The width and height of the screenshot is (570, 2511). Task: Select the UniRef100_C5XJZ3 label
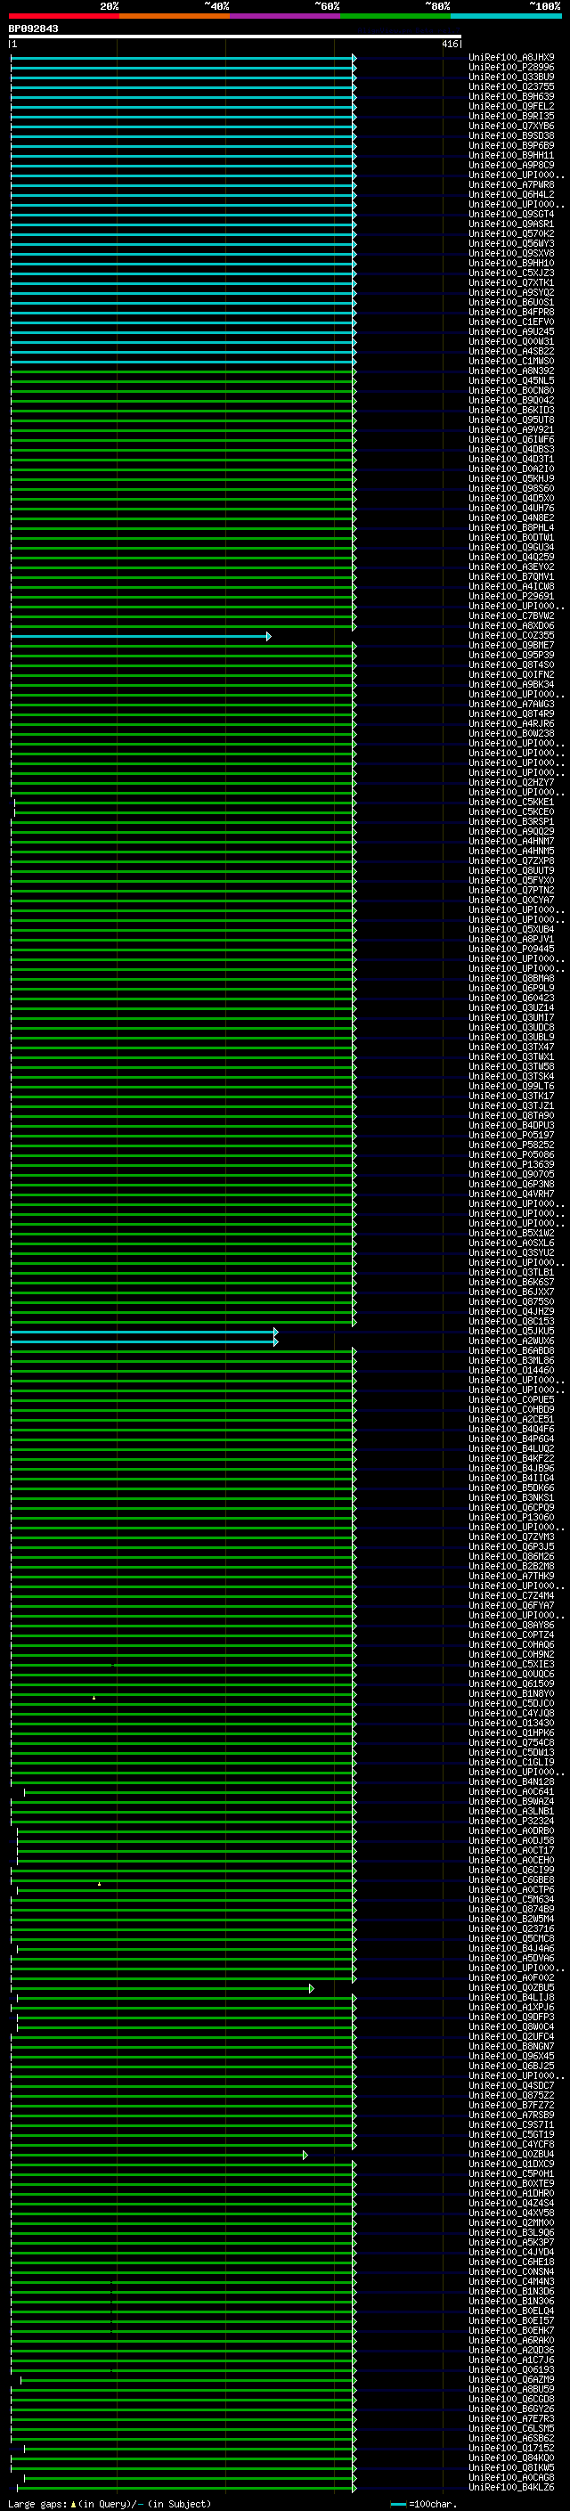click(x=511, y=273)
